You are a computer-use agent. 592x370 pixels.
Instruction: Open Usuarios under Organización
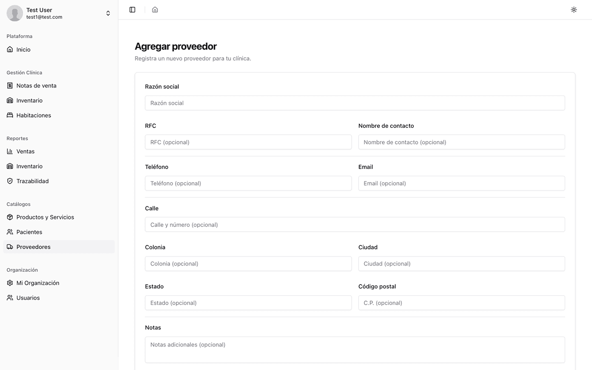point(28,298)
